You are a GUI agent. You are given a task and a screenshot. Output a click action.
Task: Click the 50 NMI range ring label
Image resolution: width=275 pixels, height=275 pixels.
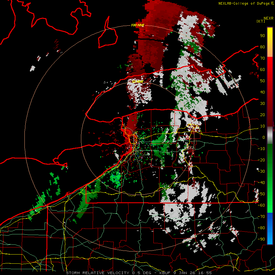[138, 82]
